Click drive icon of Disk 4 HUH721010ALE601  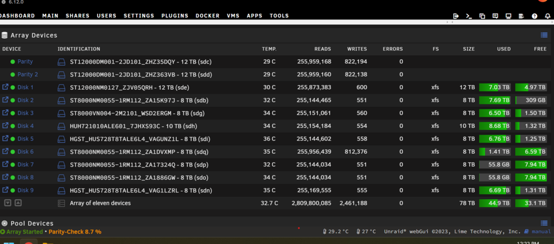61,126
